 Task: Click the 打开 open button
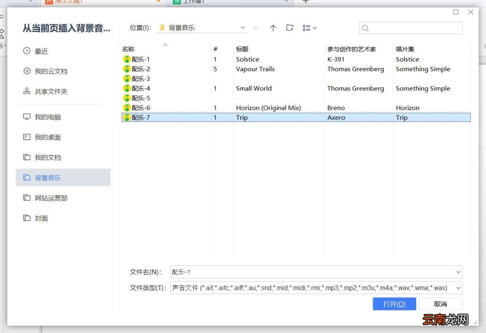pos(394,304)
